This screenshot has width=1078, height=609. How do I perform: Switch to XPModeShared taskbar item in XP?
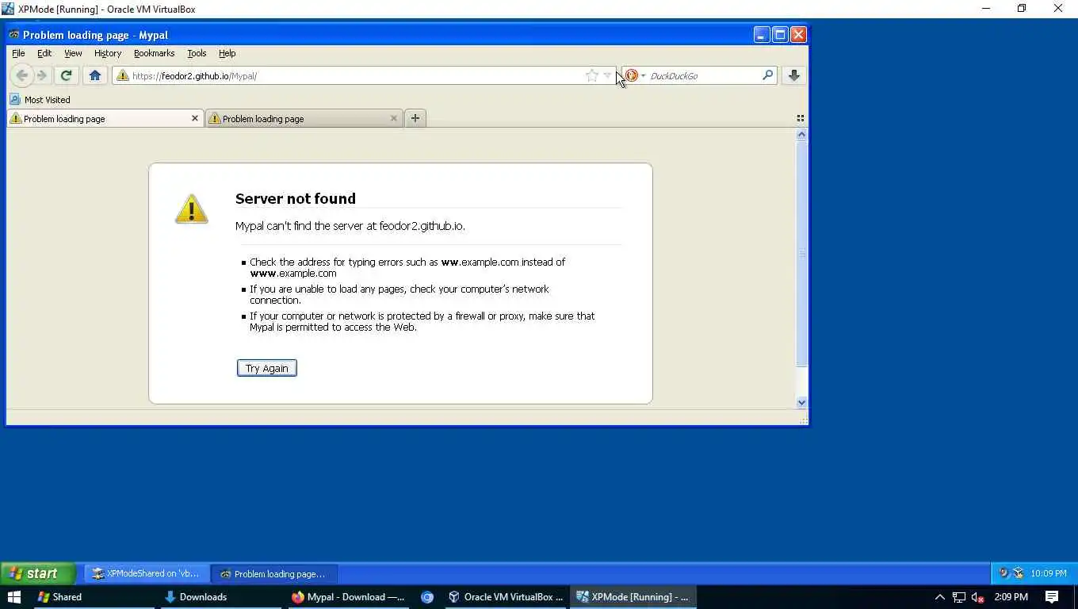tap(147, 573)
